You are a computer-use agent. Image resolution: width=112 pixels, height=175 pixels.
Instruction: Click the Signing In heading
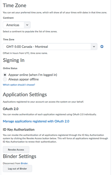(14, 60)
